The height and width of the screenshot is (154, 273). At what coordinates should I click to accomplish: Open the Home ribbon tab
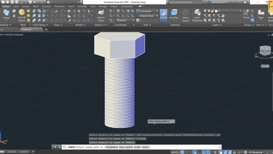(6, 6)
